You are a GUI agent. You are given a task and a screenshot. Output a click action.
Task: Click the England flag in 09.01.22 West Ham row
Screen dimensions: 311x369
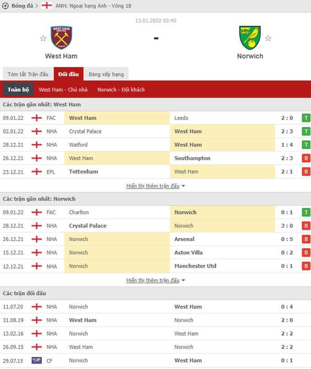(37, 118)
